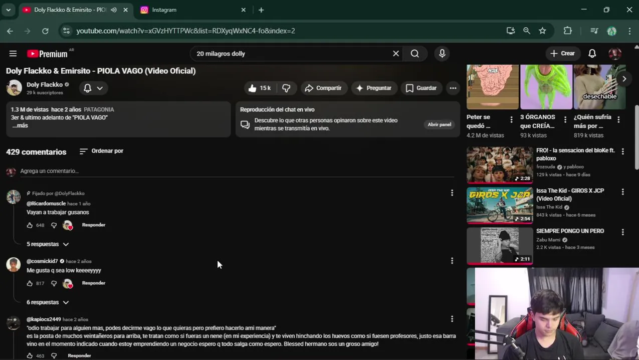Click Abrir panel for live chat replay
This screenshot has width=639, height=360.
point(440,124)
